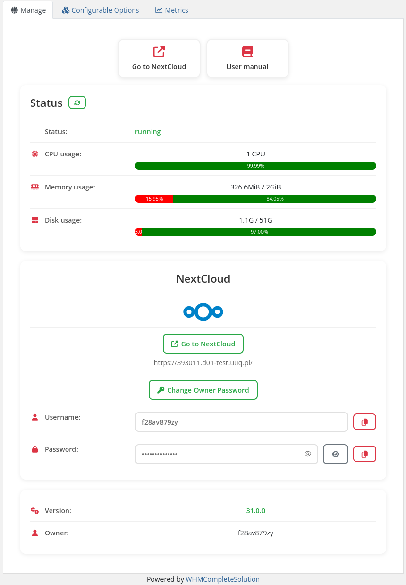Click the green outlined Go to NextCloud button

(203, 344)
